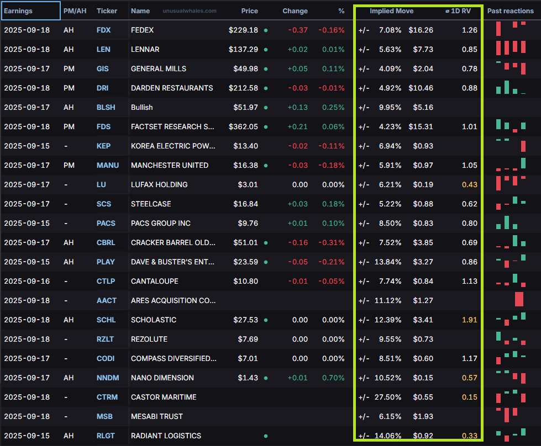Click the green dot beside Scholastic price
Viewport: 541px width, 446px height.
[266, 320]
